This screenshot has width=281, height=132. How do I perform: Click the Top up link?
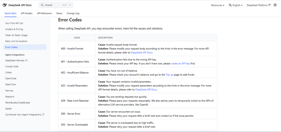coord(169,75)
